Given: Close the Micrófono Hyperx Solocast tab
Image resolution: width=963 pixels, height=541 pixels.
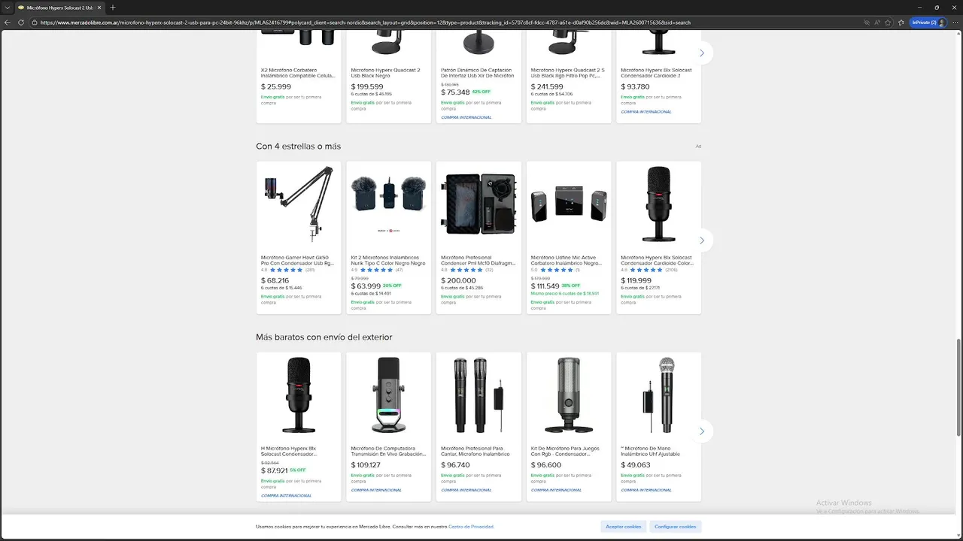Looking at the screenshot, I should [x=99, y=8].
